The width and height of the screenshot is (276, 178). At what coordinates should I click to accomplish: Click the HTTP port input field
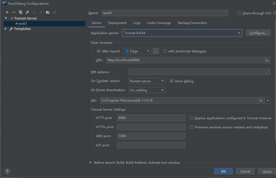click(x=151, y=118)
